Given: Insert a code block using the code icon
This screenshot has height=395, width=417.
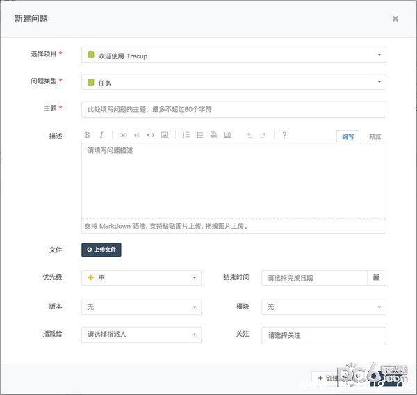Looking at the screenshot, I should (151, 135).
